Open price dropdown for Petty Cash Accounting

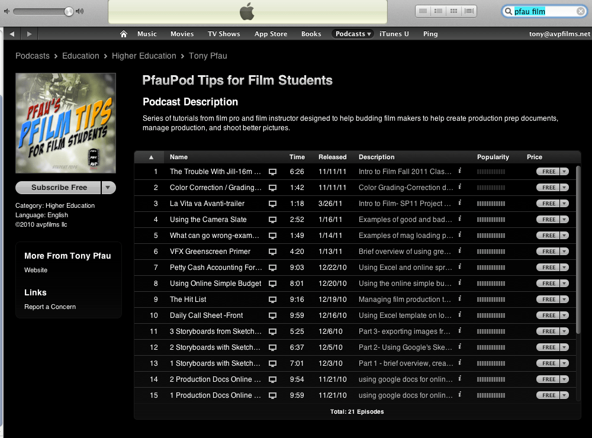click(564, 268)
